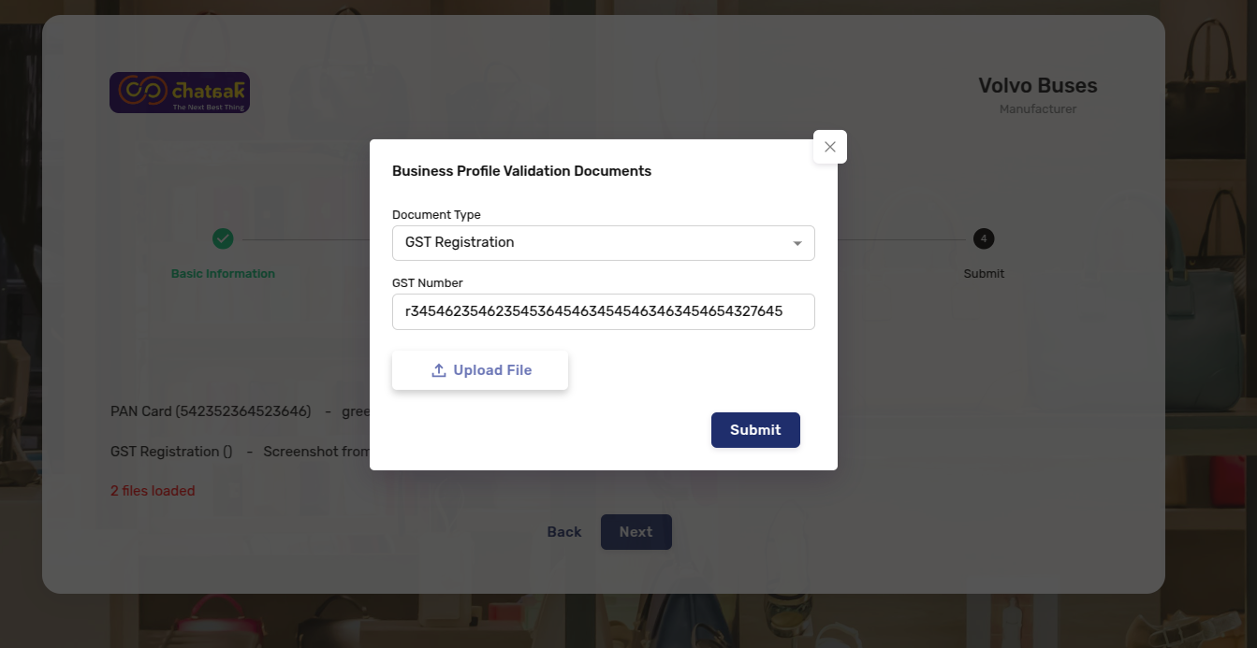Go Back to the previous step
Viewport: 1257px width, 648px height.
pyautogui.click(x=564, y=532)
